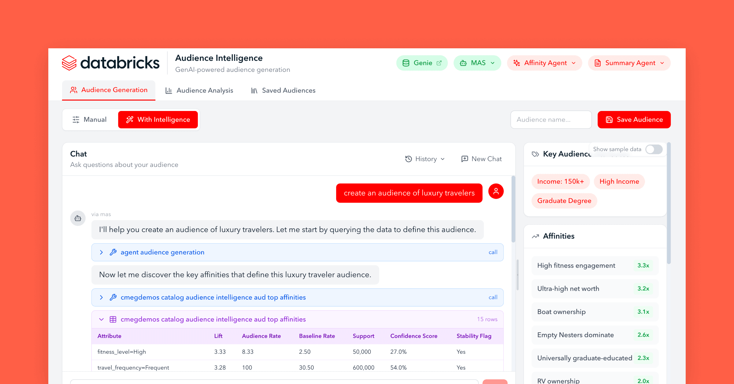The height and width of the screenshot is (384, 734).
Task: Start a New Chat
Action: 481,159
